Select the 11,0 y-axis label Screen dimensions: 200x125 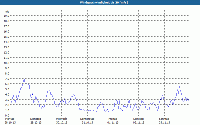click(7, 58)
